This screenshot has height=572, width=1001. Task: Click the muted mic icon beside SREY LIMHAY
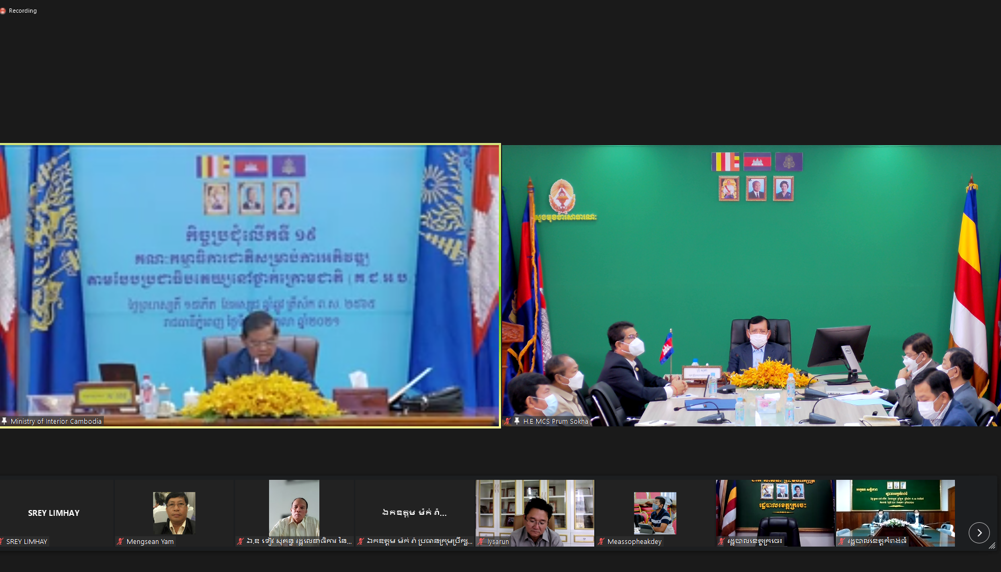(2, 541)
